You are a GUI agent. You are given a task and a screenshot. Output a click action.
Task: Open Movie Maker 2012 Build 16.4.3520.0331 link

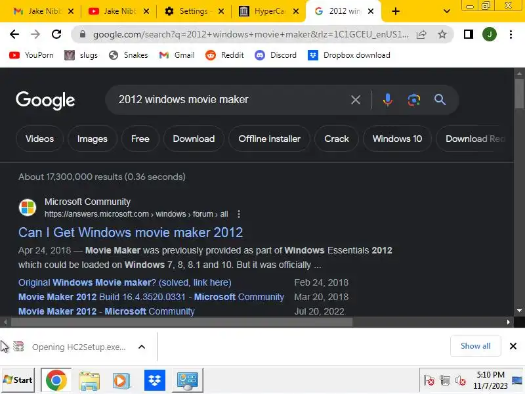coord(151,297)
